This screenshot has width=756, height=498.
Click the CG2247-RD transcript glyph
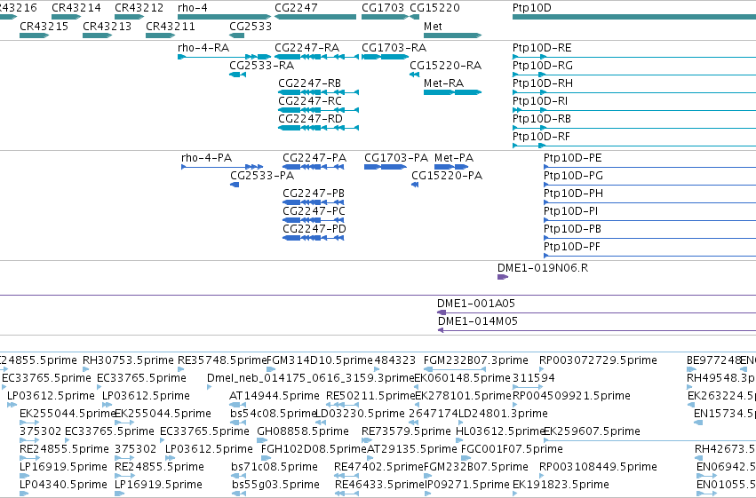click(x=318, y=128)
